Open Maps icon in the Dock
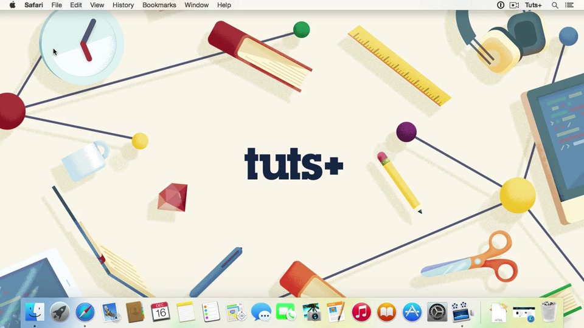The height and width of the screenshot is (328, 584). (235, 312)
